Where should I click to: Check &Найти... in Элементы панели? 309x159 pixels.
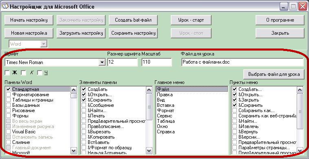[x=84, y=110]
